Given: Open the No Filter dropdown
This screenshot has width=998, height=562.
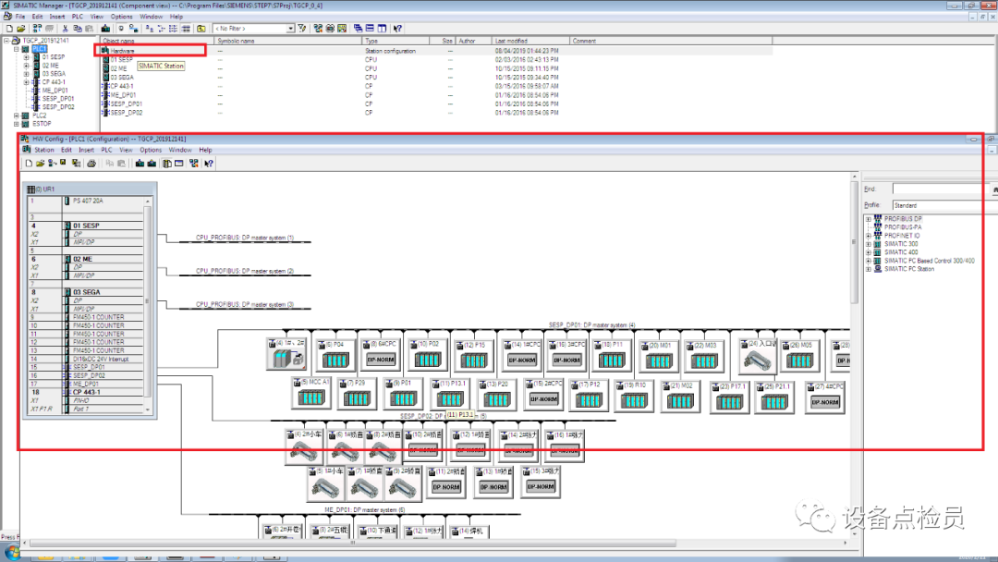Looking at the screenshot, I should [x=290, y=29].
